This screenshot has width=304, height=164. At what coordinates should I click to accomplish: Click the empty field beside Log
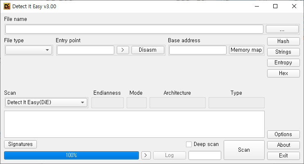pyautogui.click(x=205, y=155)
